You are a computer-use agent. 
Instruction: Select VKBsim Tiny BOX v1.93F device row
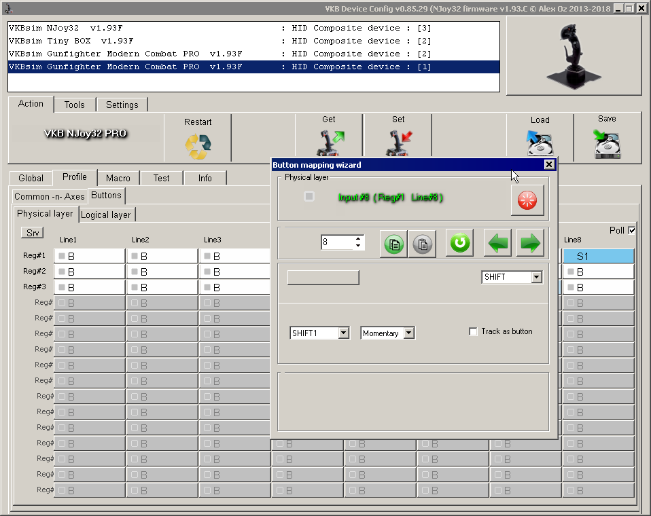253,41
